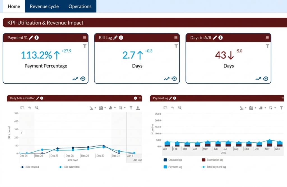
Task: Click the Home tab
Action: pos(14,6)
